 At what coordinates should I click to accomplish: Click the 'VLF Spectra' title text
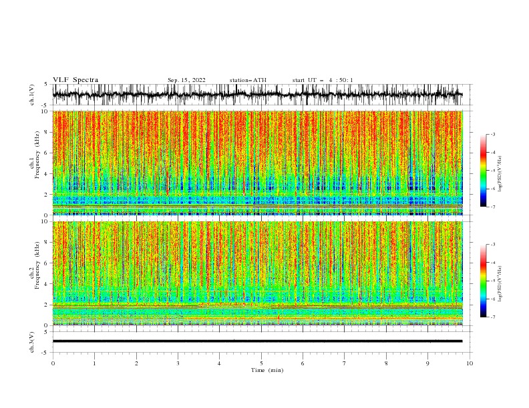point(75,80)
